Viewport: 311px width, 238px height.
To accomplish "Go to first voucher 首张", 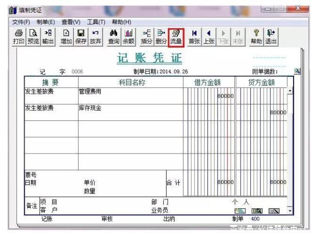I will [194, 37].
